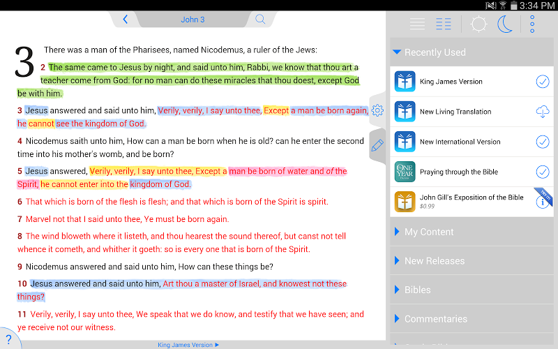
Task: Toggle Praying through the Bible checkmark
Action: [542, 172]
